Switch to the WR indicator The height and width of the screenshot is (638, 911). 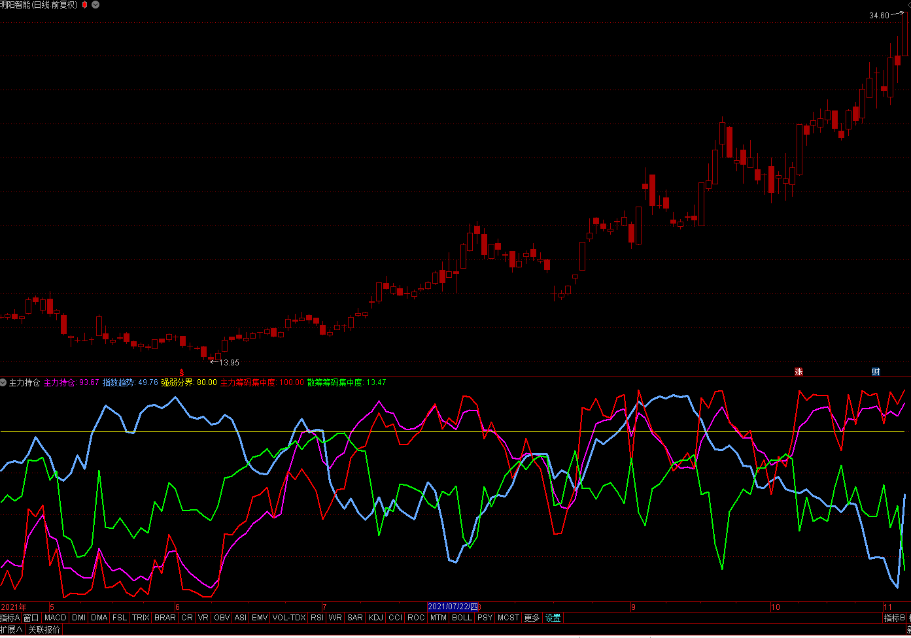tap(335, 618)
